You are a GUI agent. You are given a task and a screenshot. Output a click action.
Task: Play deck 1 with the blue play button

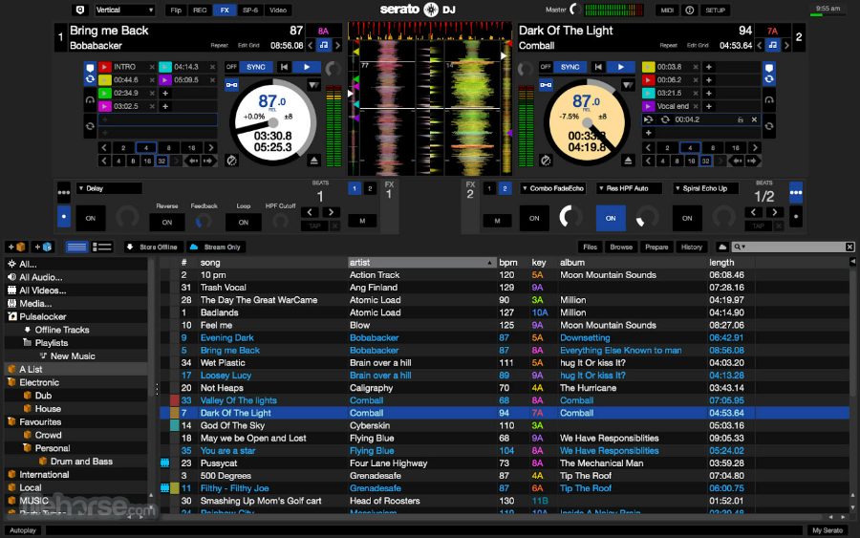coord(307,67)
